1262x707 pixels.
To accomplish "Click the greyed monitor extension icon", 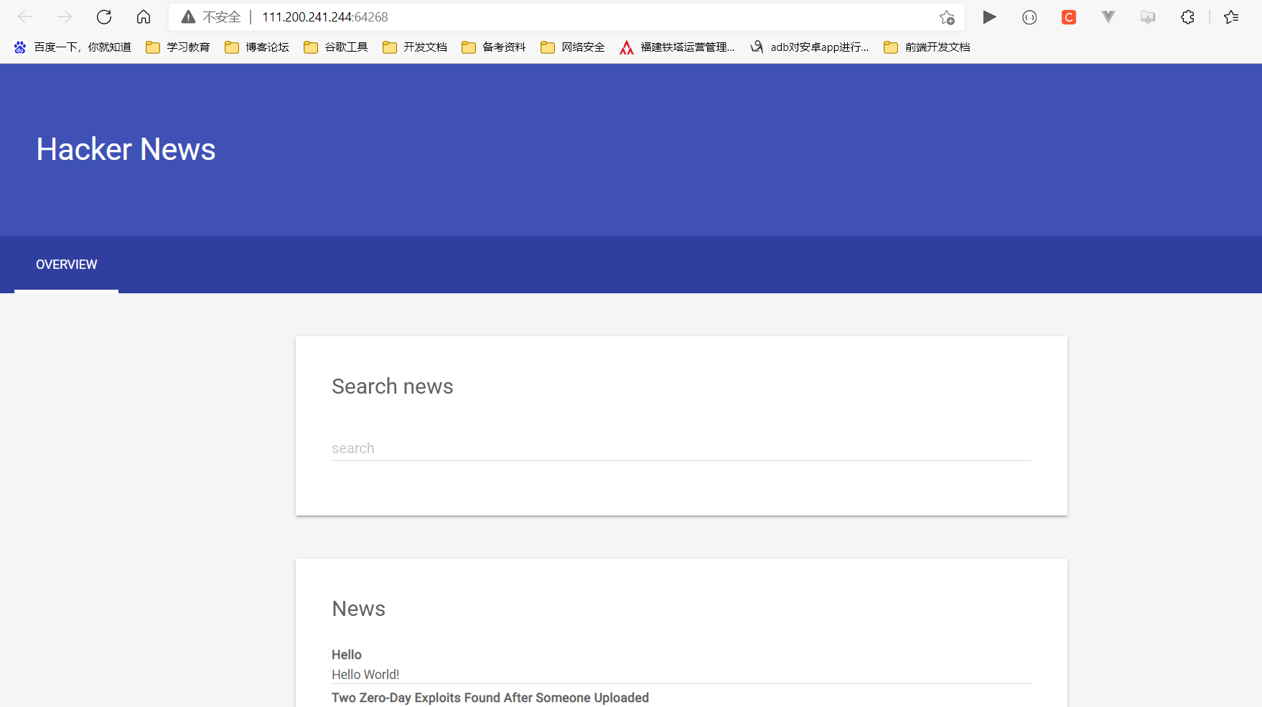I will 1148,17.
